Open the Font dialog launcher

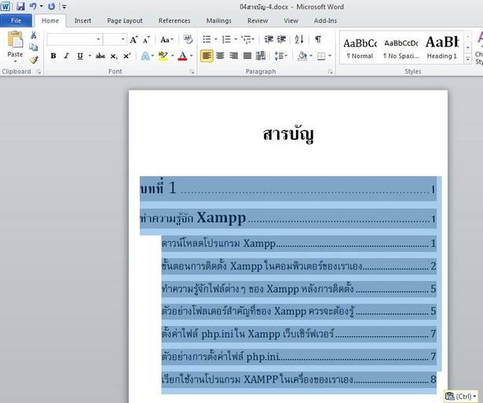point(192,71)
